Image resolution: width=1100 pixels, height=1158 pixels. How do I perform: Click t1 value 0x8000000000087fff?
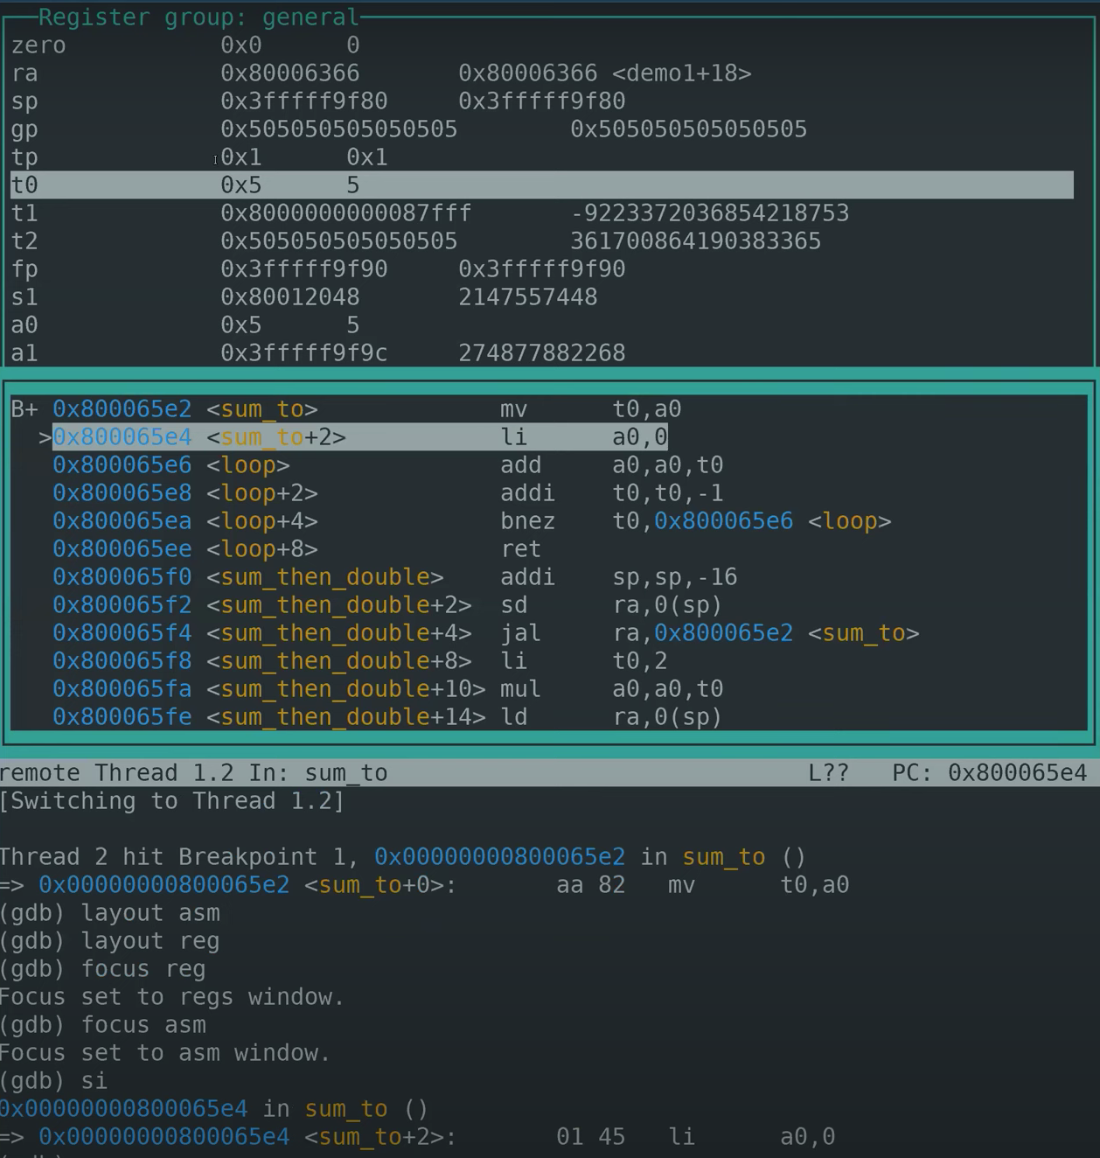point(345,213)
